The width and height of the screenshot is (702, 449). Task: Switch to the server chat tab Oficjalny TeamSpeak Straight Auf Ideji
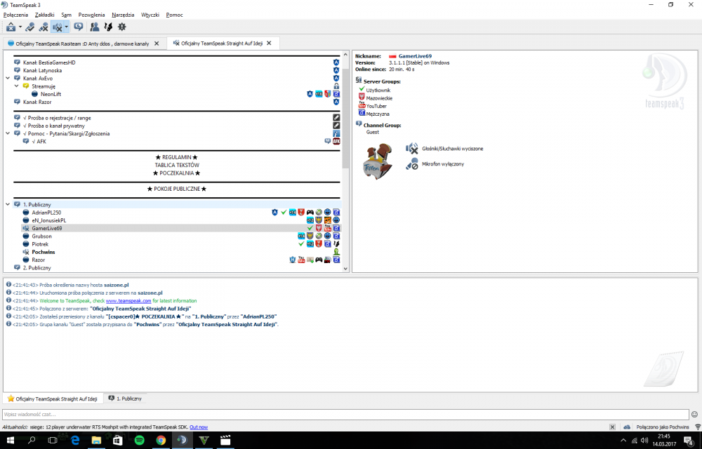pos(53,398)
